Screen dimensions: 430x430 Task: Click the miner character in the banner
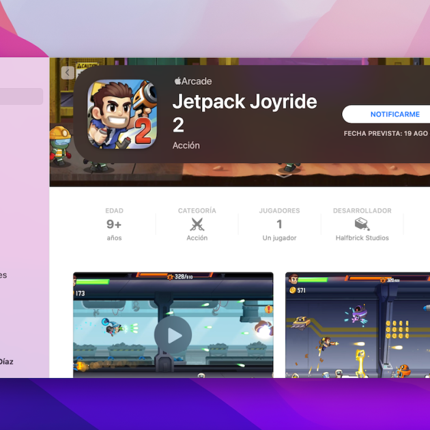coord(60,143)
